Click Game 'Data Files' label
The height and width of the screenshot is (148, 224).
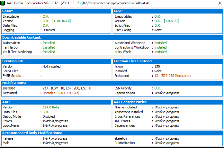click(x=10, y=26)
